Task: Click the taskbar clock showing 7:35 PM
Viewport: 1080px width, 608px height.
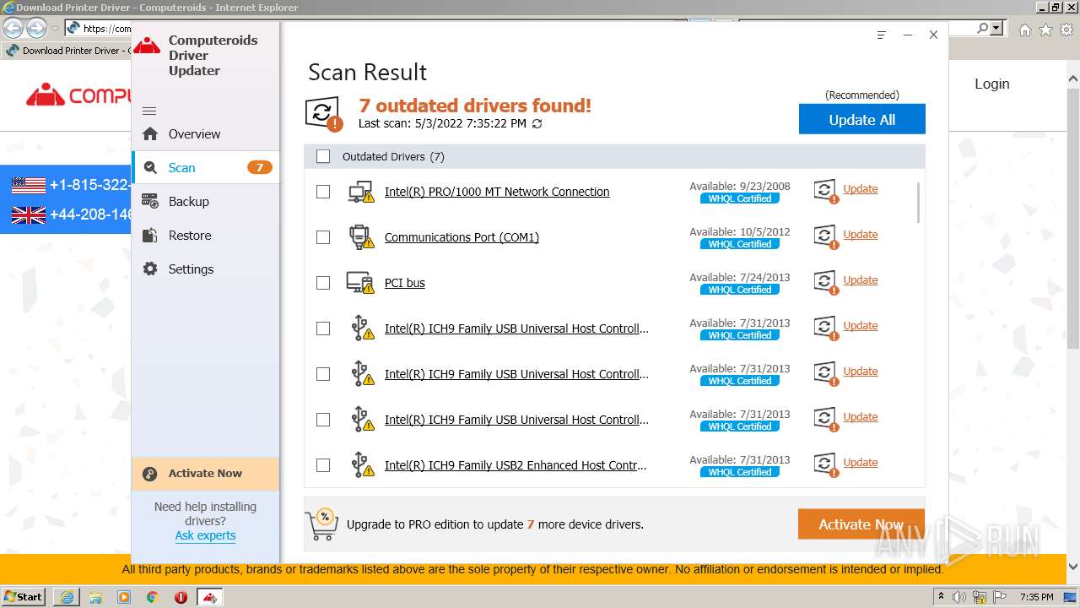Action: 1037,597
